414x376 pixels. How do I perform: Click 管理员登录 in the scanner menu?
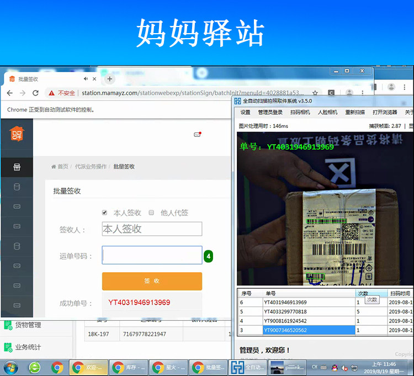pyautogui.click(x=270, y=112)
